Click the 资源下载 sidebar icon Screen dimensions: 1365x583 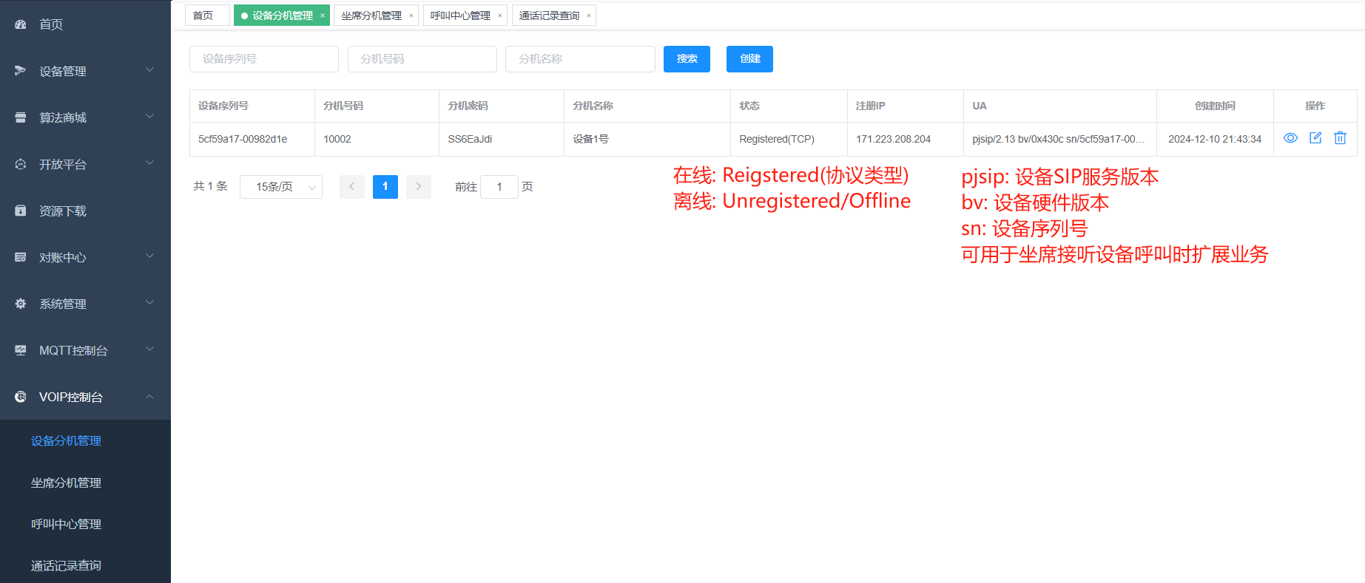point(21,211)
